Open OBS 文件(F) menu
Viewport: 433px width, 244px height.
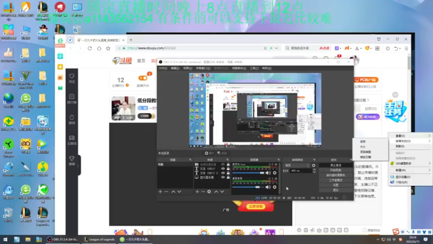163,68
